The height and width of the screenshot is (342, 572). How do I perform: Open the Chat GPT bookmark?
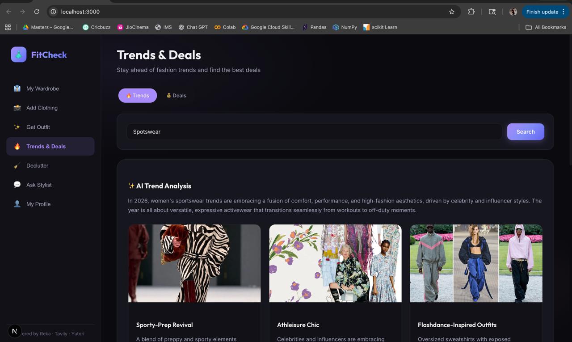tap(193, 27)
